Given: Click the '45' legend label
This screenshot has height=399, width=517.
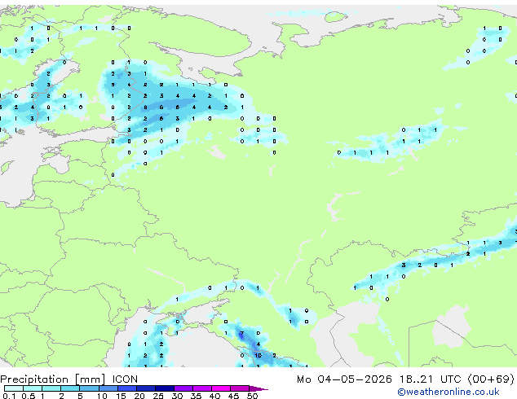Looking at the screenshot, I should 233,396.
